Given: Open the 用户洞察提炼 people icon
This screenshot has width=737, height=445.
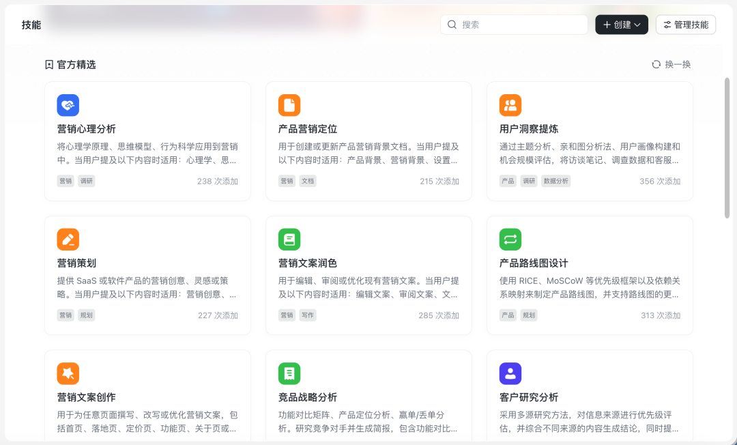Looking at the screenshot, I should 510,105.
